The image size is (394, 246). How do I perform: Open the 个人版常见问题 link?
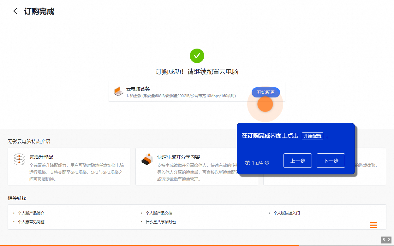coord(32,222)
